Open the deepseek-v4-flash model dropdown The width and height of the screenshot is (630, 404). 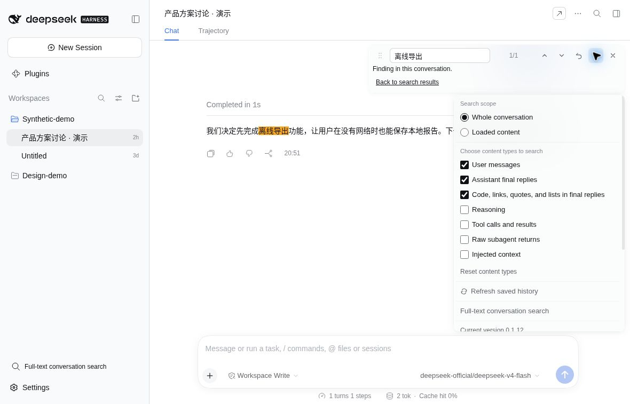pyautogui.click(x=479, y=376)
